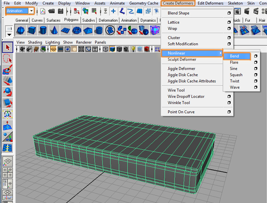Click the single perspective view layout icon
267x203 pixels.
pos(8,161)
